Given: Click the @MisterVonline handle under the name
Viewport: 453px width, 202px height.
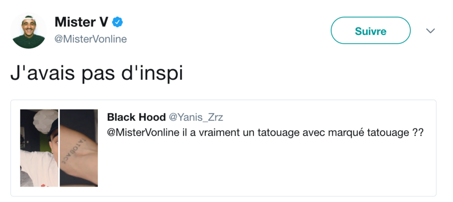Looking at the screenshot, I should pos(91,39).
